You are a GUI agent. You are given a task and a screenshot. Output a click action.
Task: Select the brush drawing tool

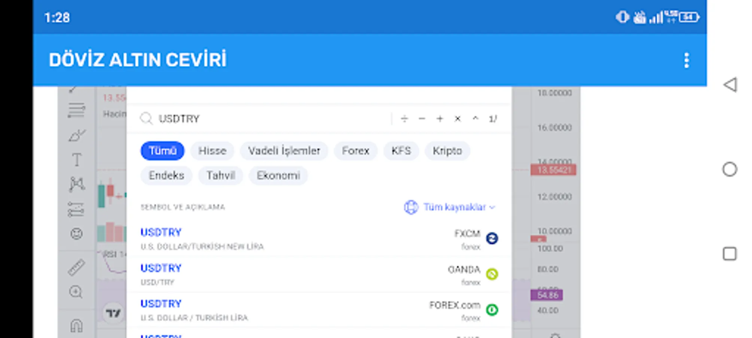click(x=77, y=135)
